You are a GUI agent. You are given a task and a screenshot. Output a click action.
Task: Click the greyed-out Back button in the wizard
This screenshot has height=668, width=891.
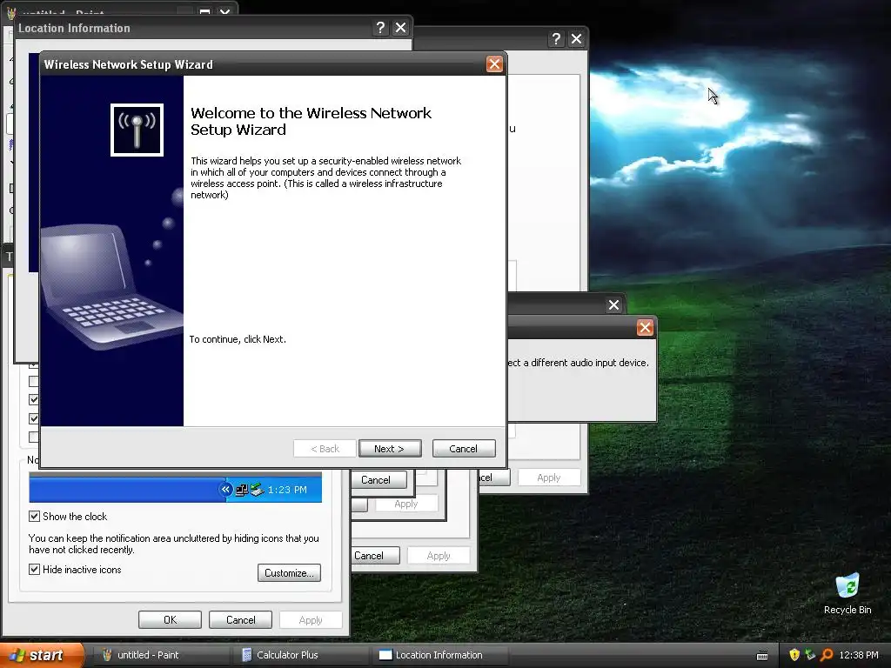pos(325,449)
